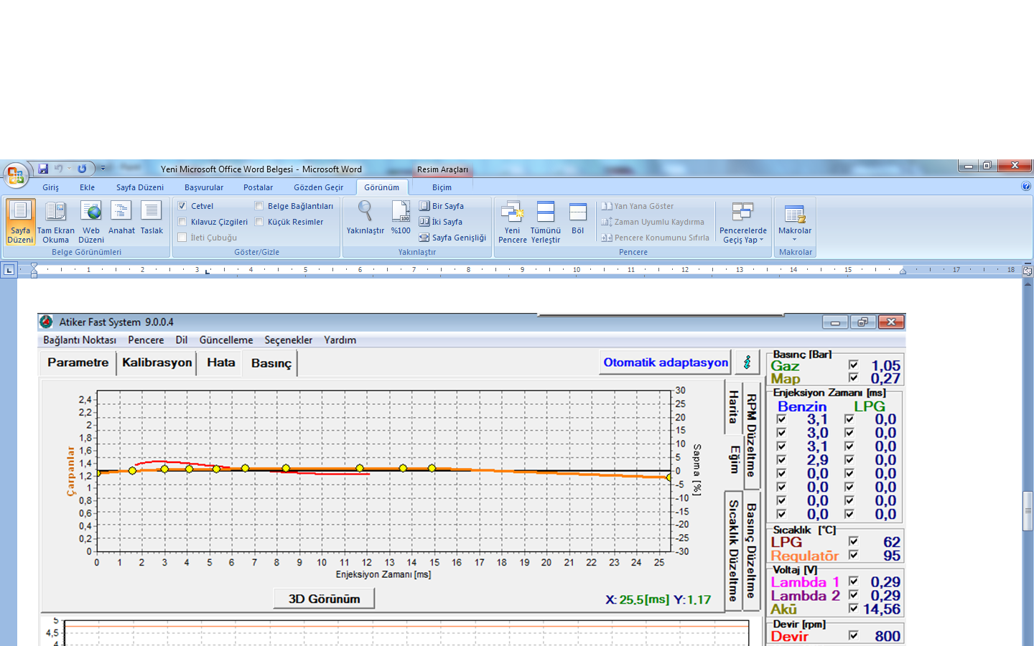Viewport: 1034px width, 646px height.
Task: Toggle the Akü voltage checkbox
Action: pos(853,609)
